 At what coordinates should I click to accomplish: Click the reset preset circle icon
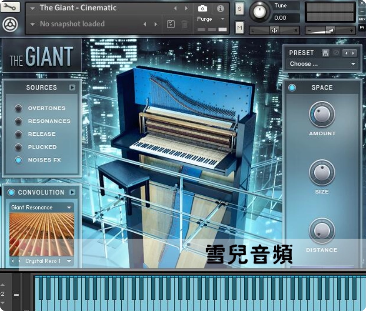click(336, 53)
